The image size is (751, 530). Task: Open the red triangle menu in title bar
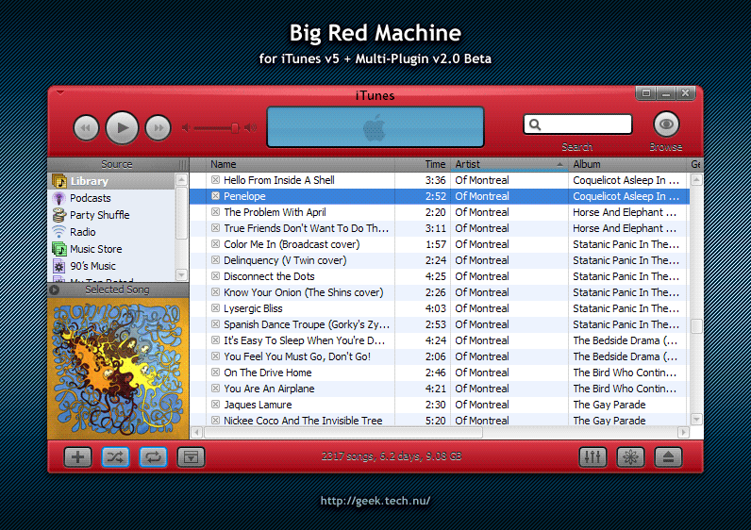tap(59, 92)
